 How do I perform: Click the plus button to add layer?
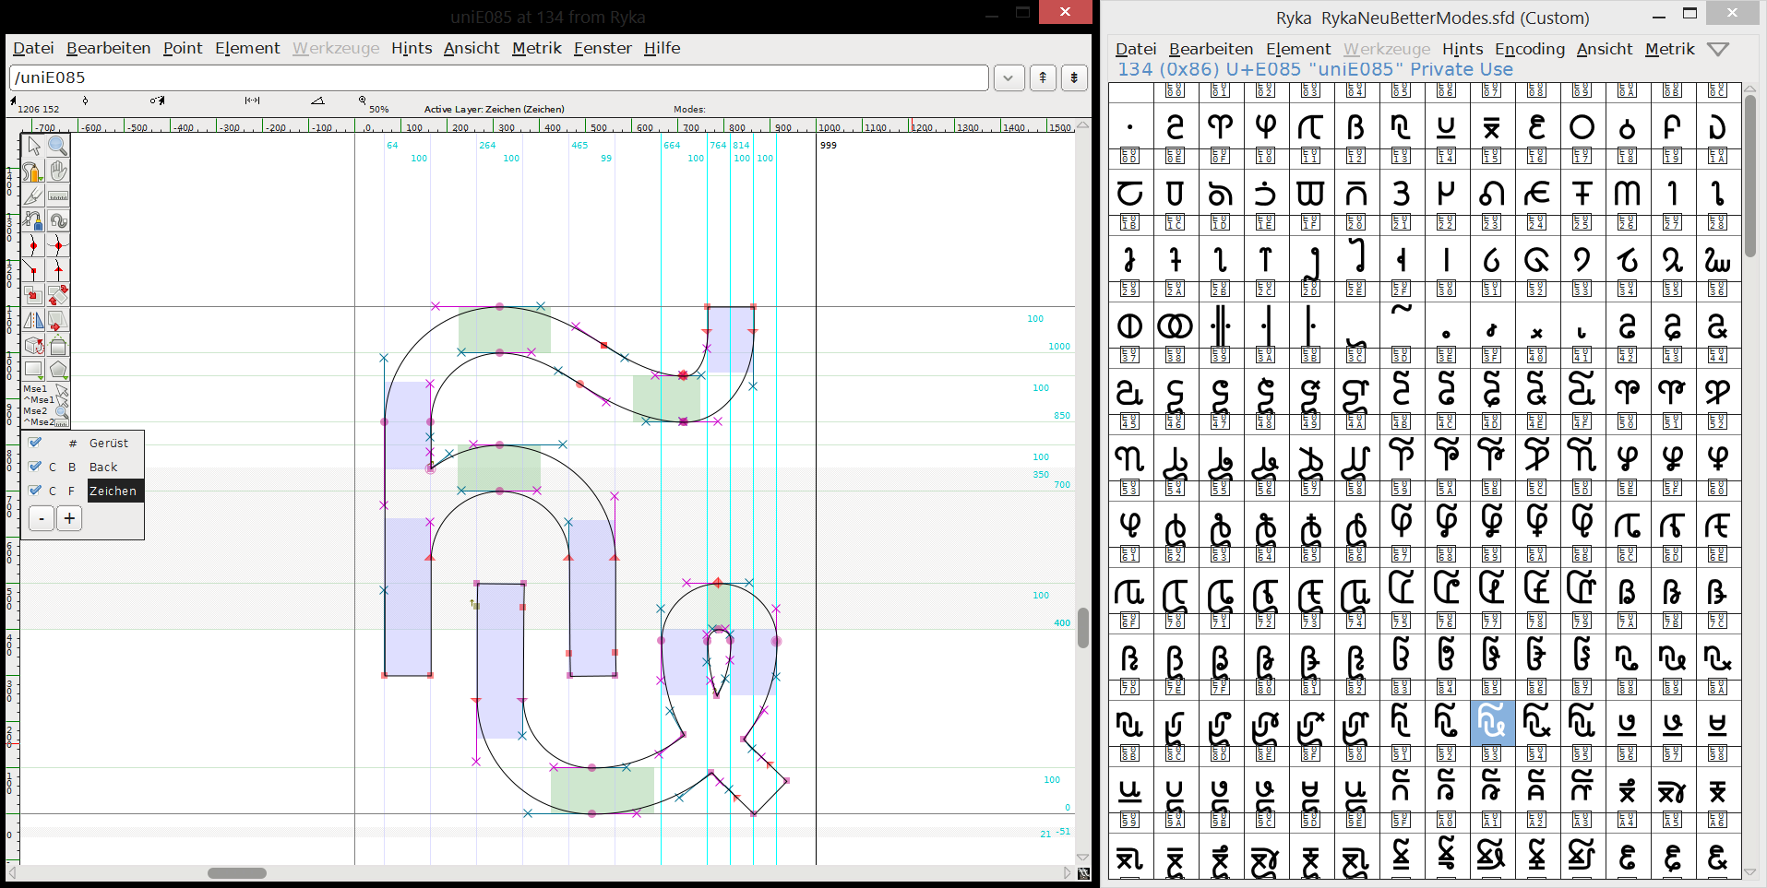[69, 519]
